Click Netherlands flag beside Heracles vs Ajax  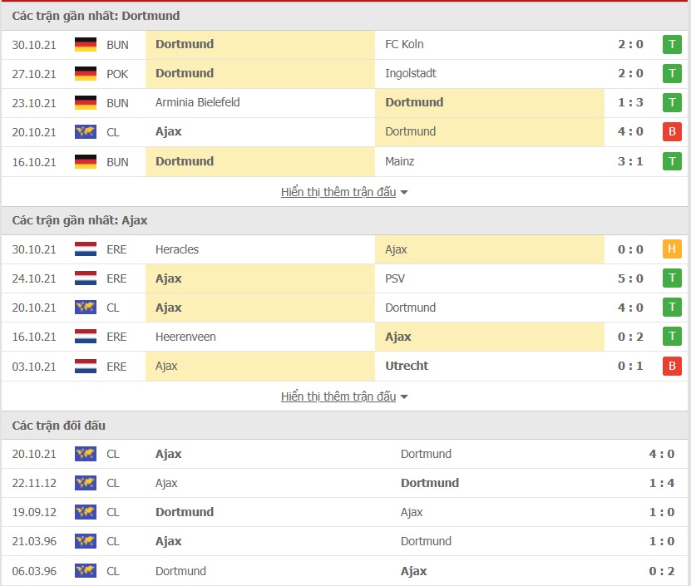tap(85, 249)
